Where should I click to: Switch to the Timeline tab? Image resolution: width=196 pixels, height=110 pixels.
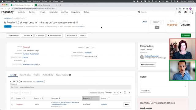(36, 75)
